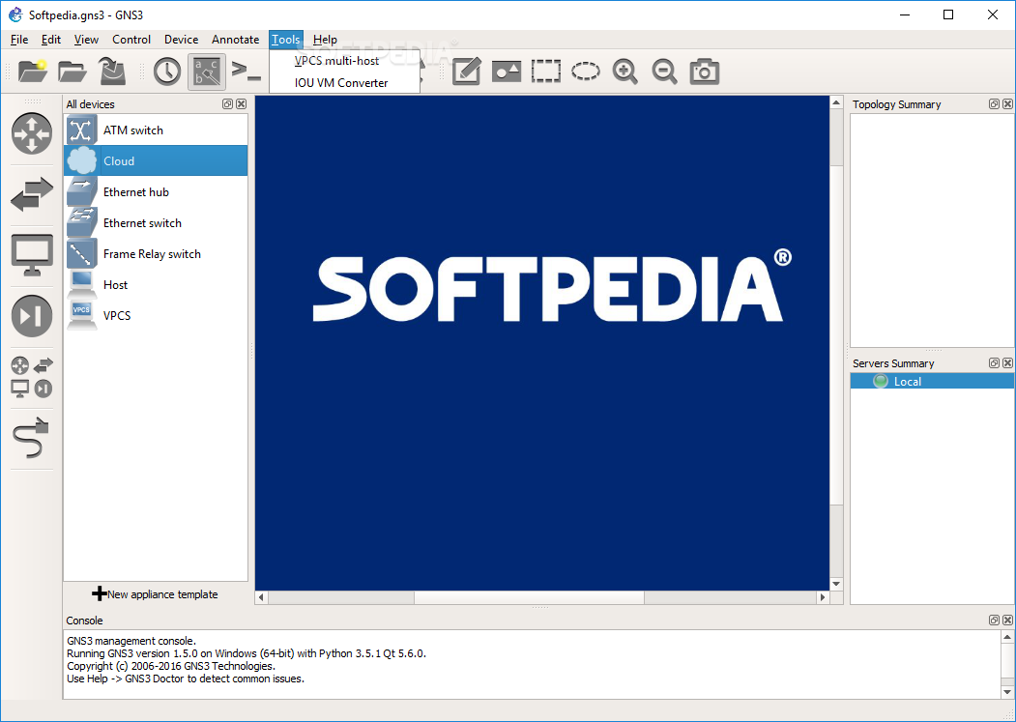Float the Servers Summary panel
Viewport: 1016px width, 722px height.
pos(994,363)
